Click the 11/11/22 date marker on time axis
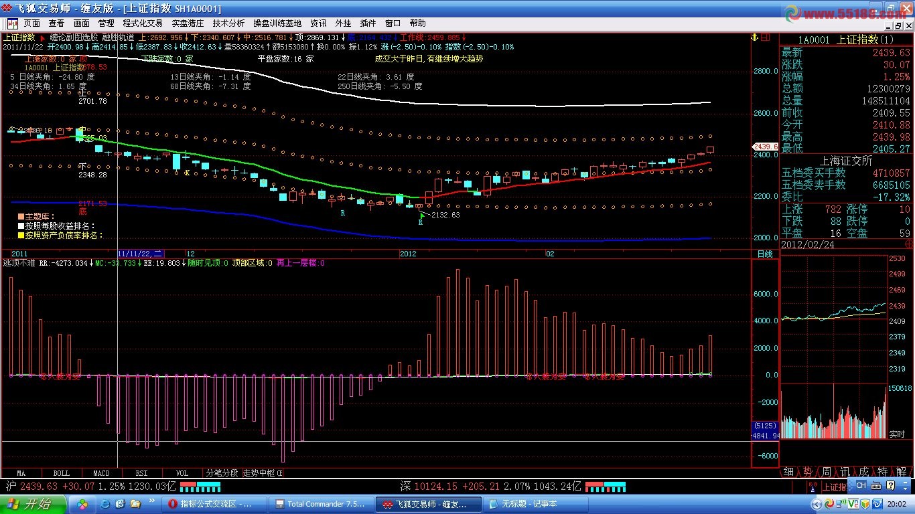Viewport: 915px width, 514px height. coord(140,254)
